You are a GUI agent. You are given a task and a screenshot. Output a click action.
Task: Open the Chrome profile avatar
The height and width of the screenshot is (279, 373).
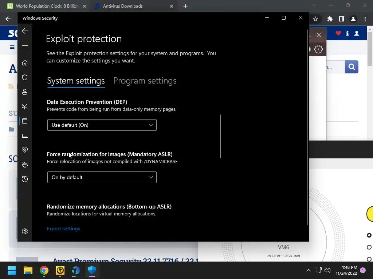point(353,19)
